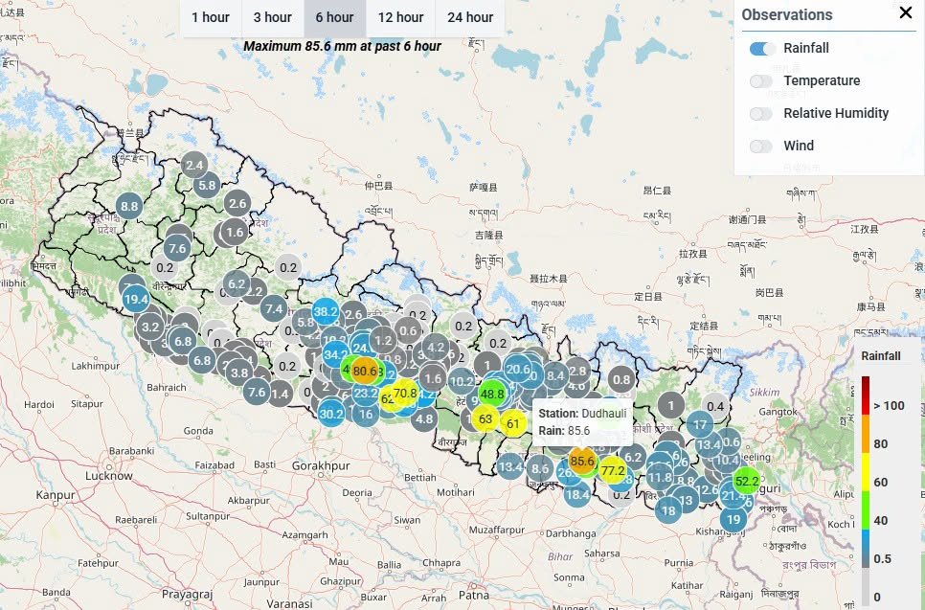925x610 pixels.
Task: Click the 77.2 yellow rainfall marker
Action: pos(613,470)
